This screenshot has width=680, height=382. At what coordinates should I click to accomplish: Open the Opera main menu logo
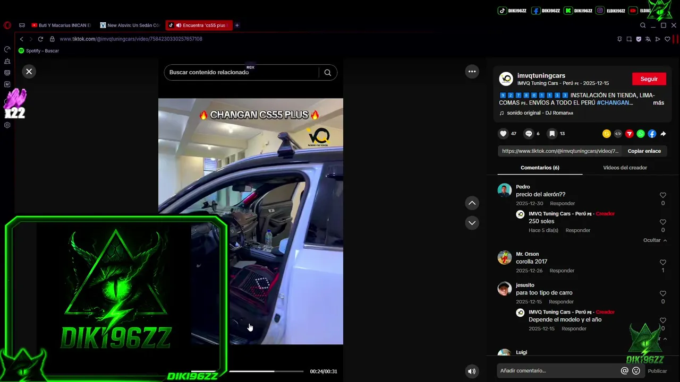click(7, 25)
